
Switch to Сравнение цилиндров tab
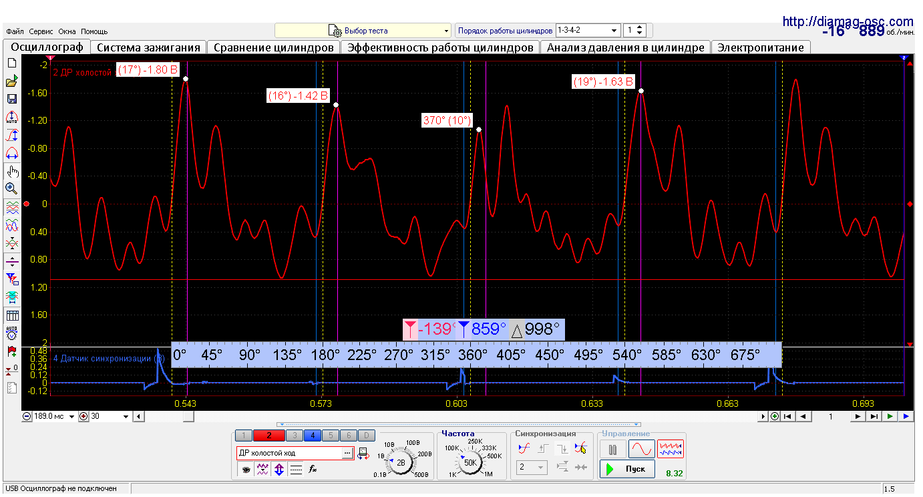click(273, 47)
